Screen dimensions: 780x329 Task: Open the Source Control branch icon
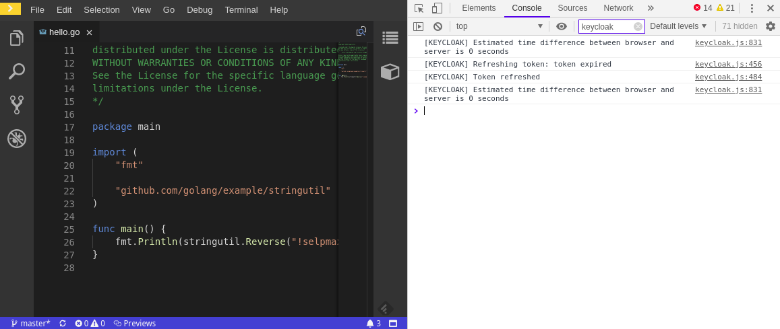[x=17, y=104]
